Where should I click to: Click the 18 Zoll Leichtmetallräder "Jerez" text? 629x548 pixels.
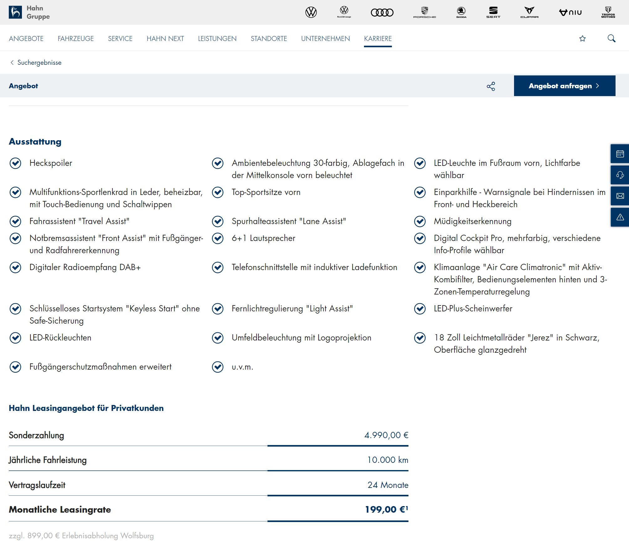tap(517, 344)
